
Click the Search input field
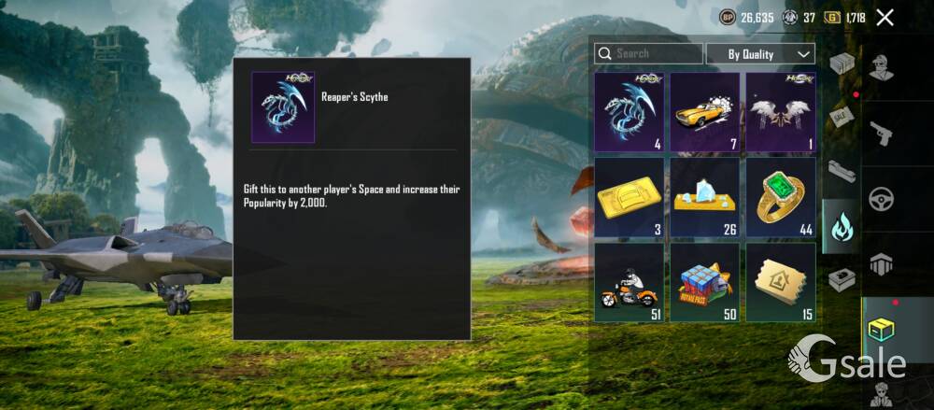pyautogui.click(x=648, y=53)
